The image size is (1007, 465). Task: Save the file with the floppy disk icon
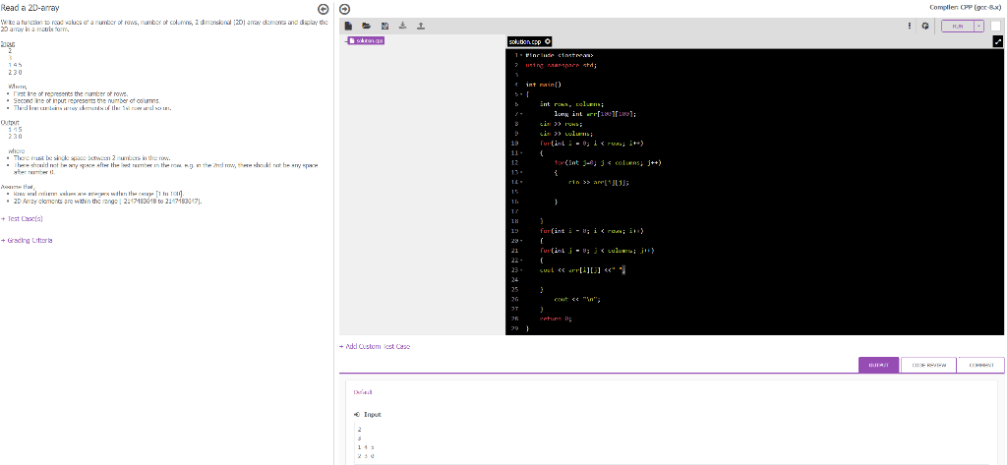pos(385,27)
